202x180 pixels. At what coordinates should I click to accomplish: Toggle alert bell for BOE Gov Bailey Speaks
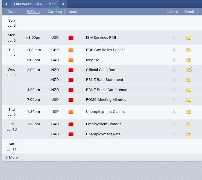[174, 50]
